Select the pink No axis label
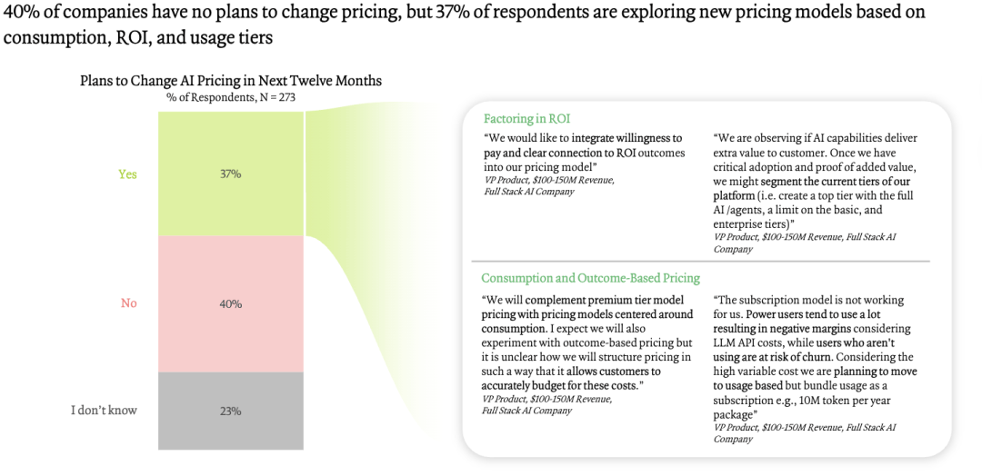 point(128,303)
